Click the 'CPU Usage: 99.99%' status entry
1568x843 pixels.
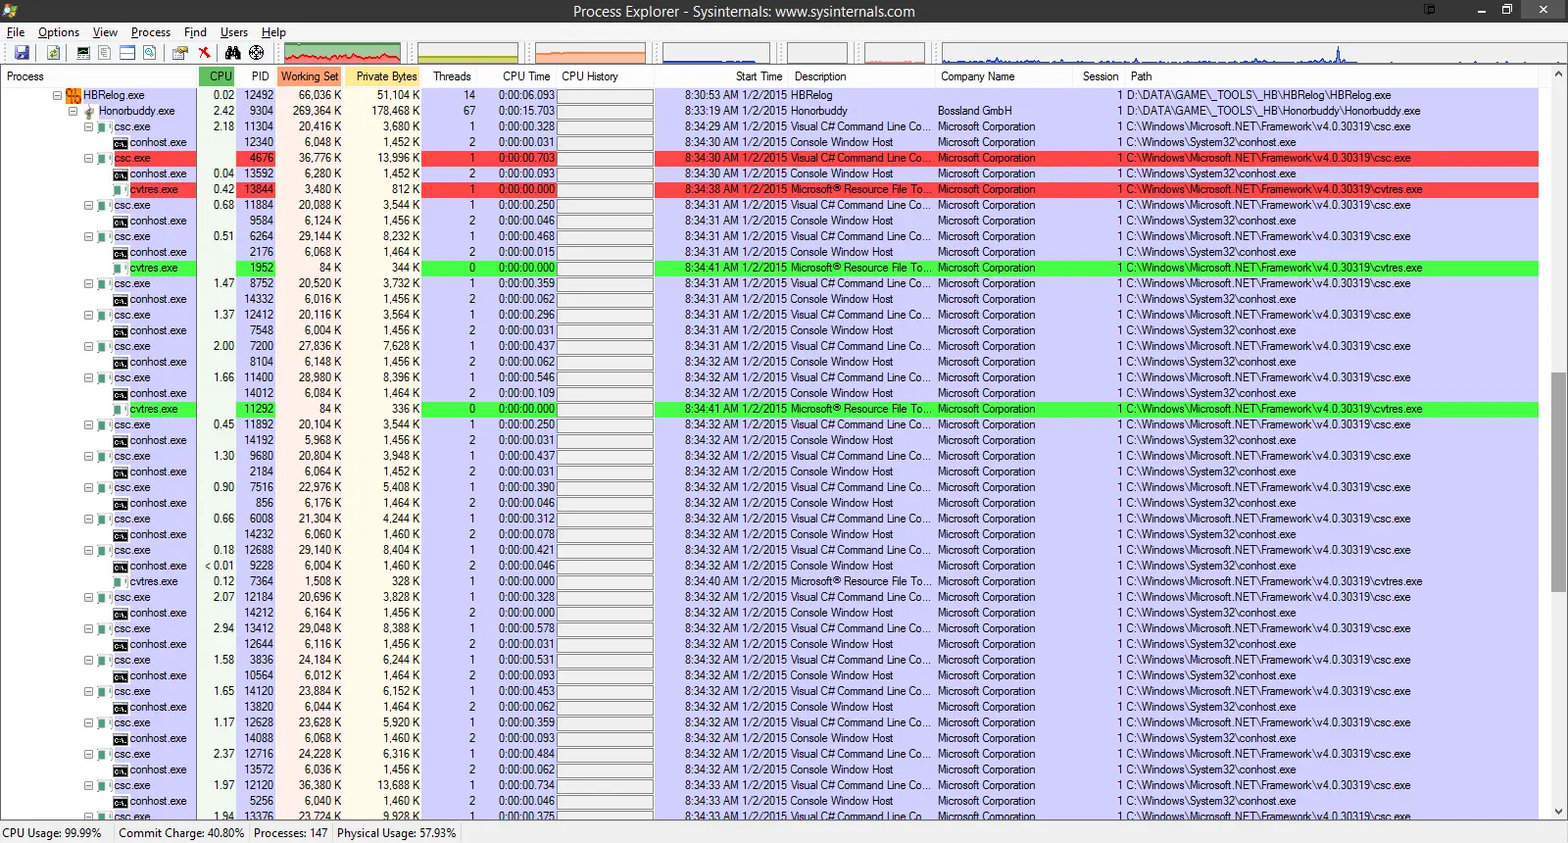click(52, 833)
